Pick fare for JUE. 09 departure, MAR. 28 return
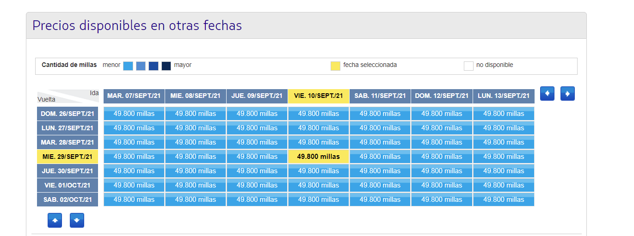The width and height of the screenshot is (634, 236). tap(257, 142)
